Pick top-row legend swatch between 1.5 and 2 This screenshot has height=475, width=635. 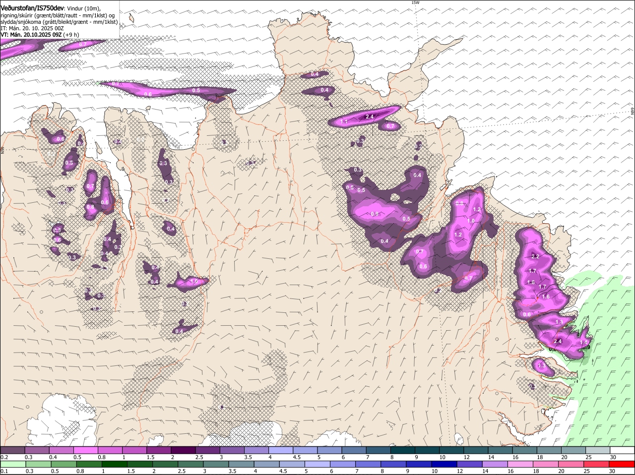(158, 450)
